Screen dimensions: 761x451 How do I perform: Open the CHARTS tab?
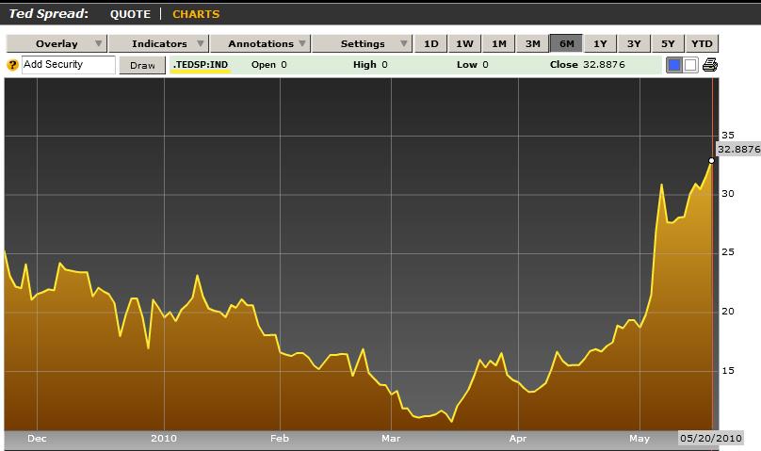196,14
